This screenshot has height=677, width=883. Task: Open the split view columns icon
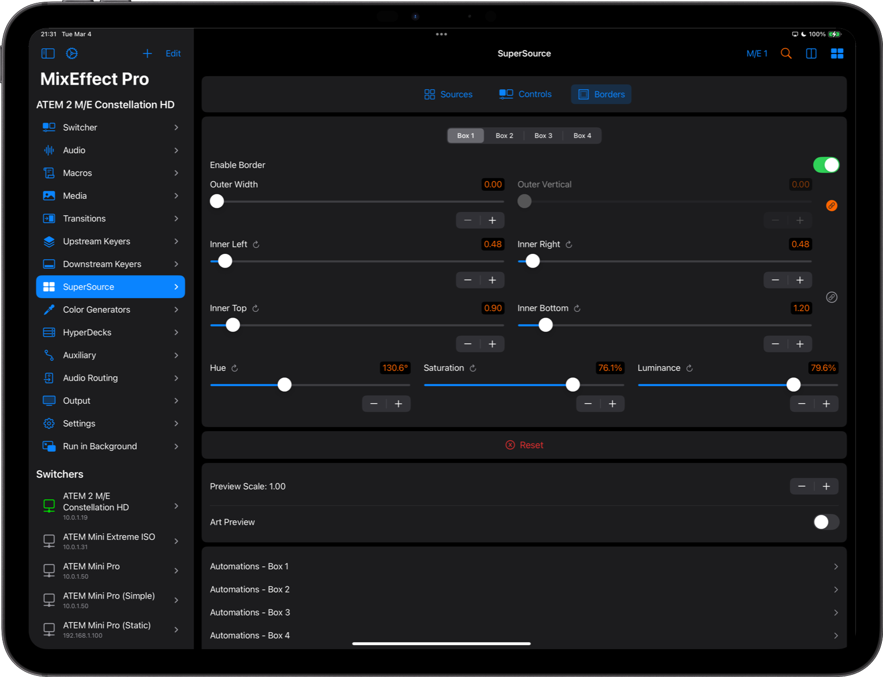coord(811,53)
